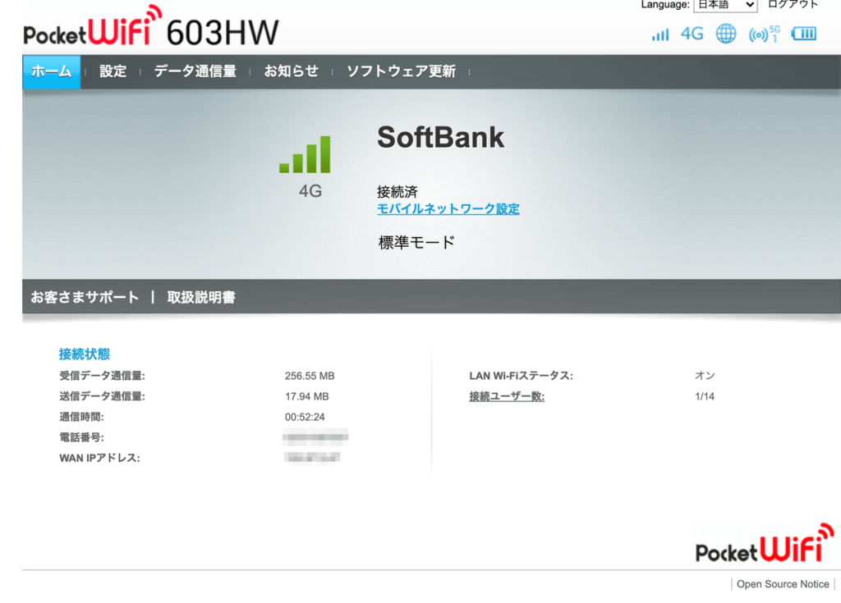Viewport: 841px width, 603px height.
Task: Click the 通信時間 label
Action: click(81, 417)
